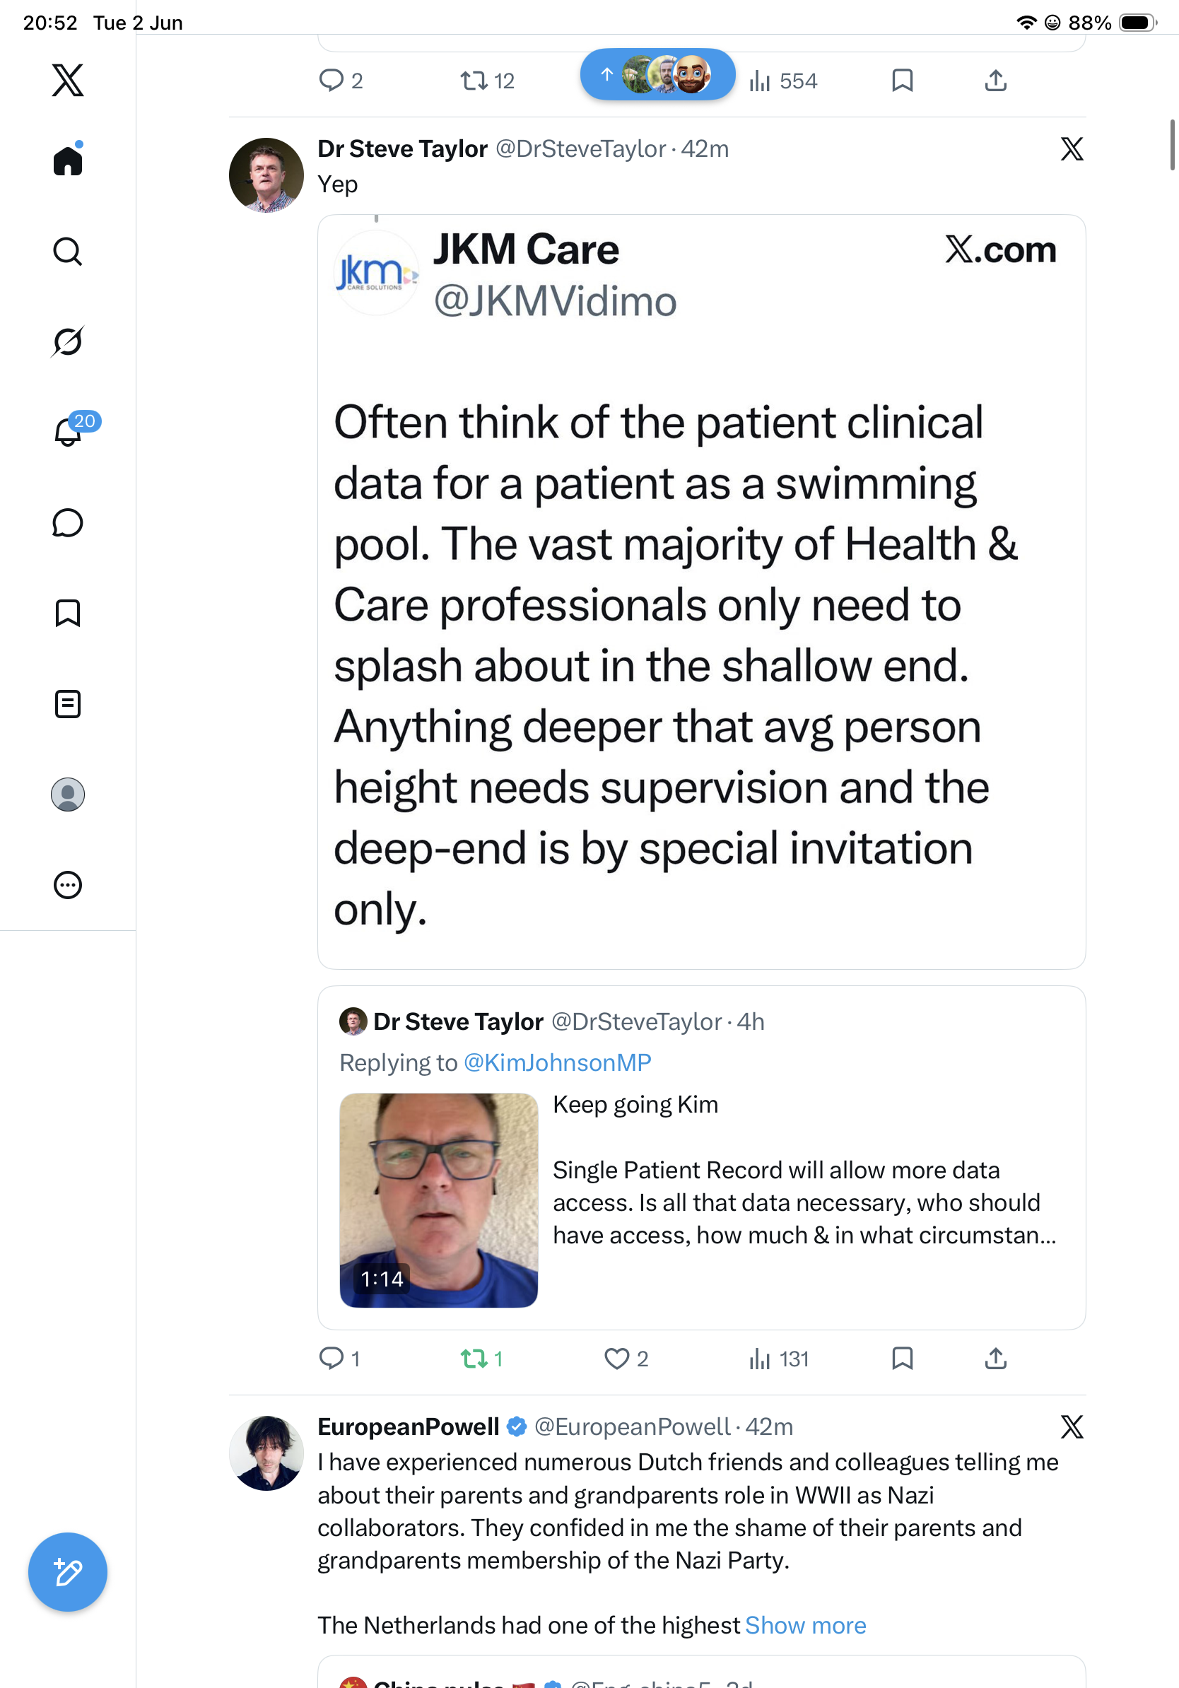The height and width of the screenshot is (1688, 1179).
Task: Open the Lists icon in sidebar
Action: [x=68, y=703]
